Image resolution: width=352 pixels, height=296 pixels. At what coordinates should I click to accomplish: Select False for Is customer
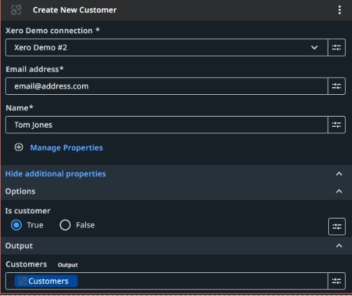(65, 225)
